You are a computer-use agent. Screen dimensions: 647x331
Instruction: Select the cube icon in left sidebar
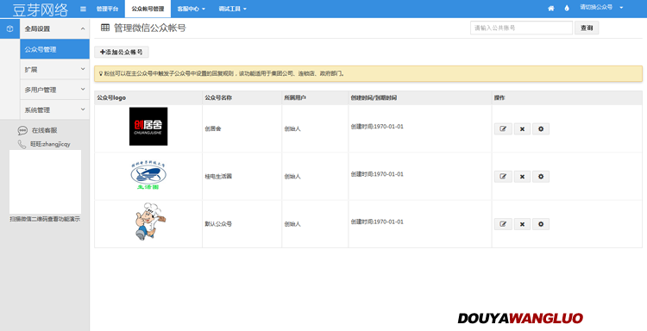pos(9,28)
